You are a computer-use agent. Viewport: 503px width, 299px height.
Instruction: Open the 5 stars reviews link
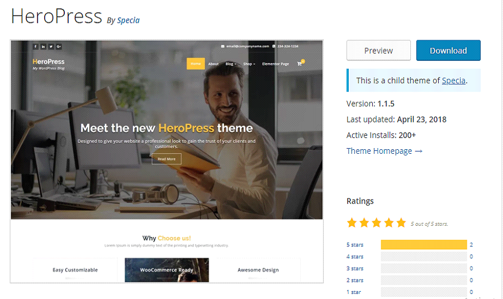click(355, 245)
